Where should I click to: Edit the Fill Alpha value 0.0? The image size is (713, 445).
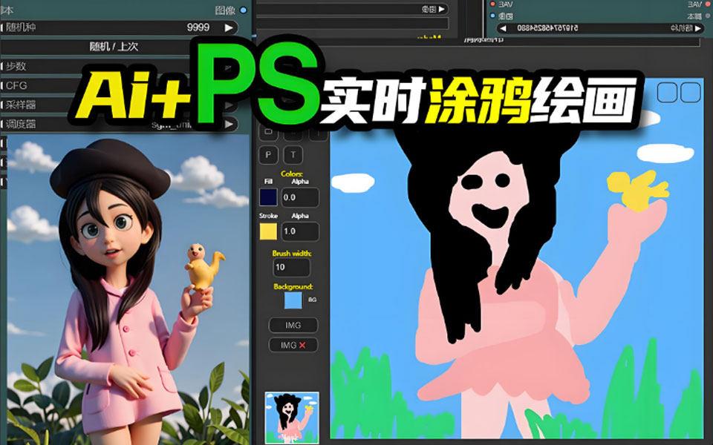pos(300,197)
